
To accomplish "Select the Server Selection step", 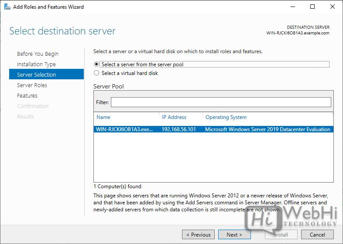I will pos(36,75).
